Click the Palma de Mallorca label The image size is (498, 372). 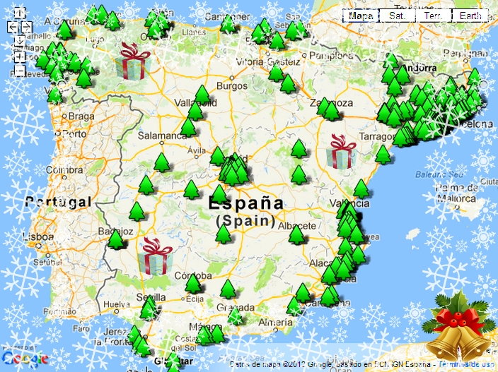coord(457,193)
